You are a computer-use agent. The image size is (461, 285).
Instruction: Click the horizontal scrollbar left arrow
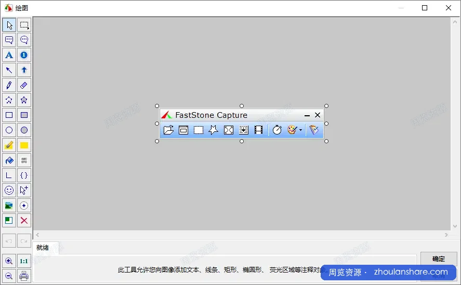pyautogui.click(x=37, y=235)
